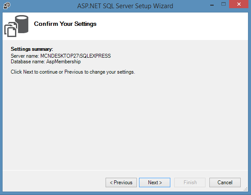The height and width of the screenshot is (195, 251).
Task: Open the wizard window system icon
Action: 7,6
